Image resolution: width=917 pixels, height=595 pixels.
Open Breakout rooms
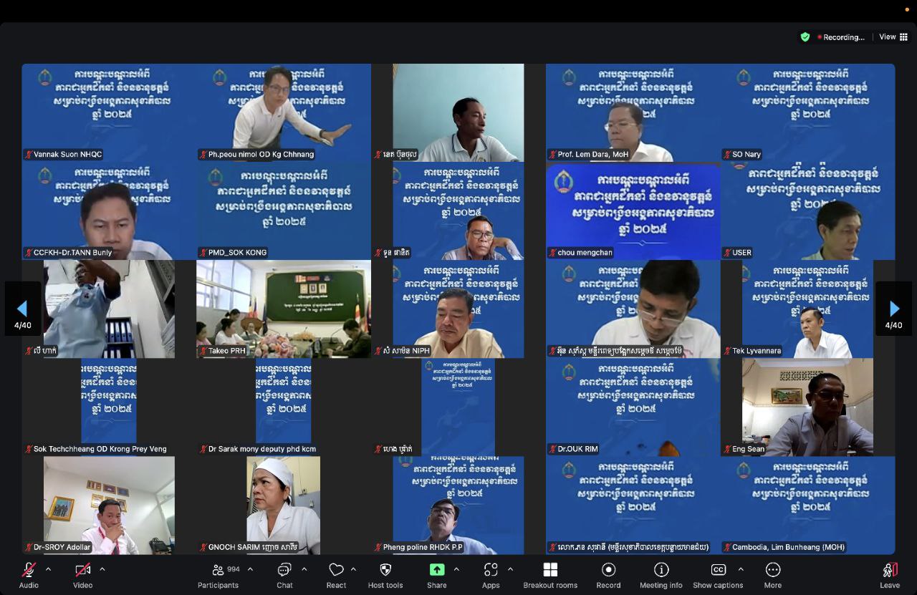550,575
